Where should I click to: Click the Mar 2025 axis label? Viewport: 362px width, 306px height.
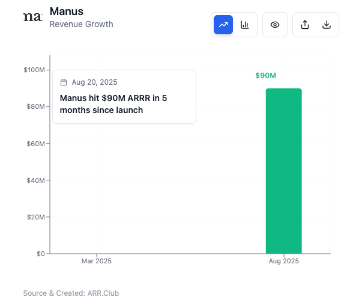click(x=97, y=261)
